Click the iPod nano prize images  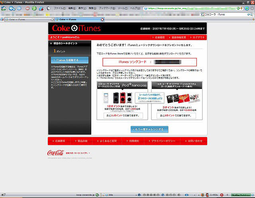tap(118, 98)
